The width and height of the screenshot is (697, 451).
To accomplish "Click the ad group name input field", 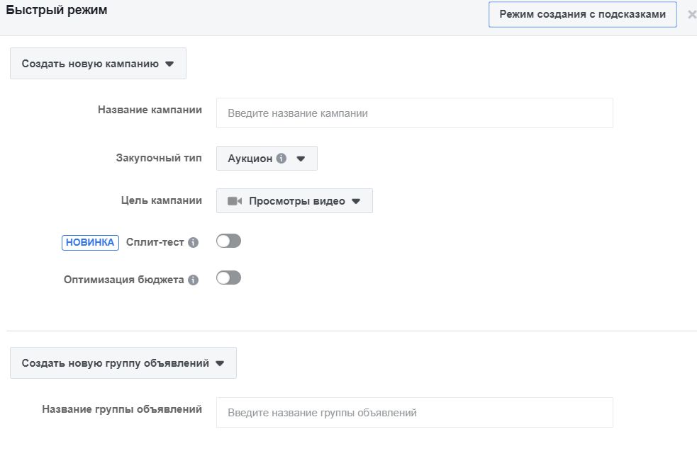I will click(415, 411).
